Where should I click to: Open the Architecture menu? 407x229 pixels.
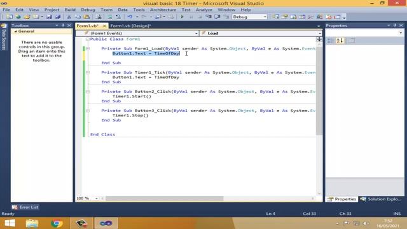point(163,10)
